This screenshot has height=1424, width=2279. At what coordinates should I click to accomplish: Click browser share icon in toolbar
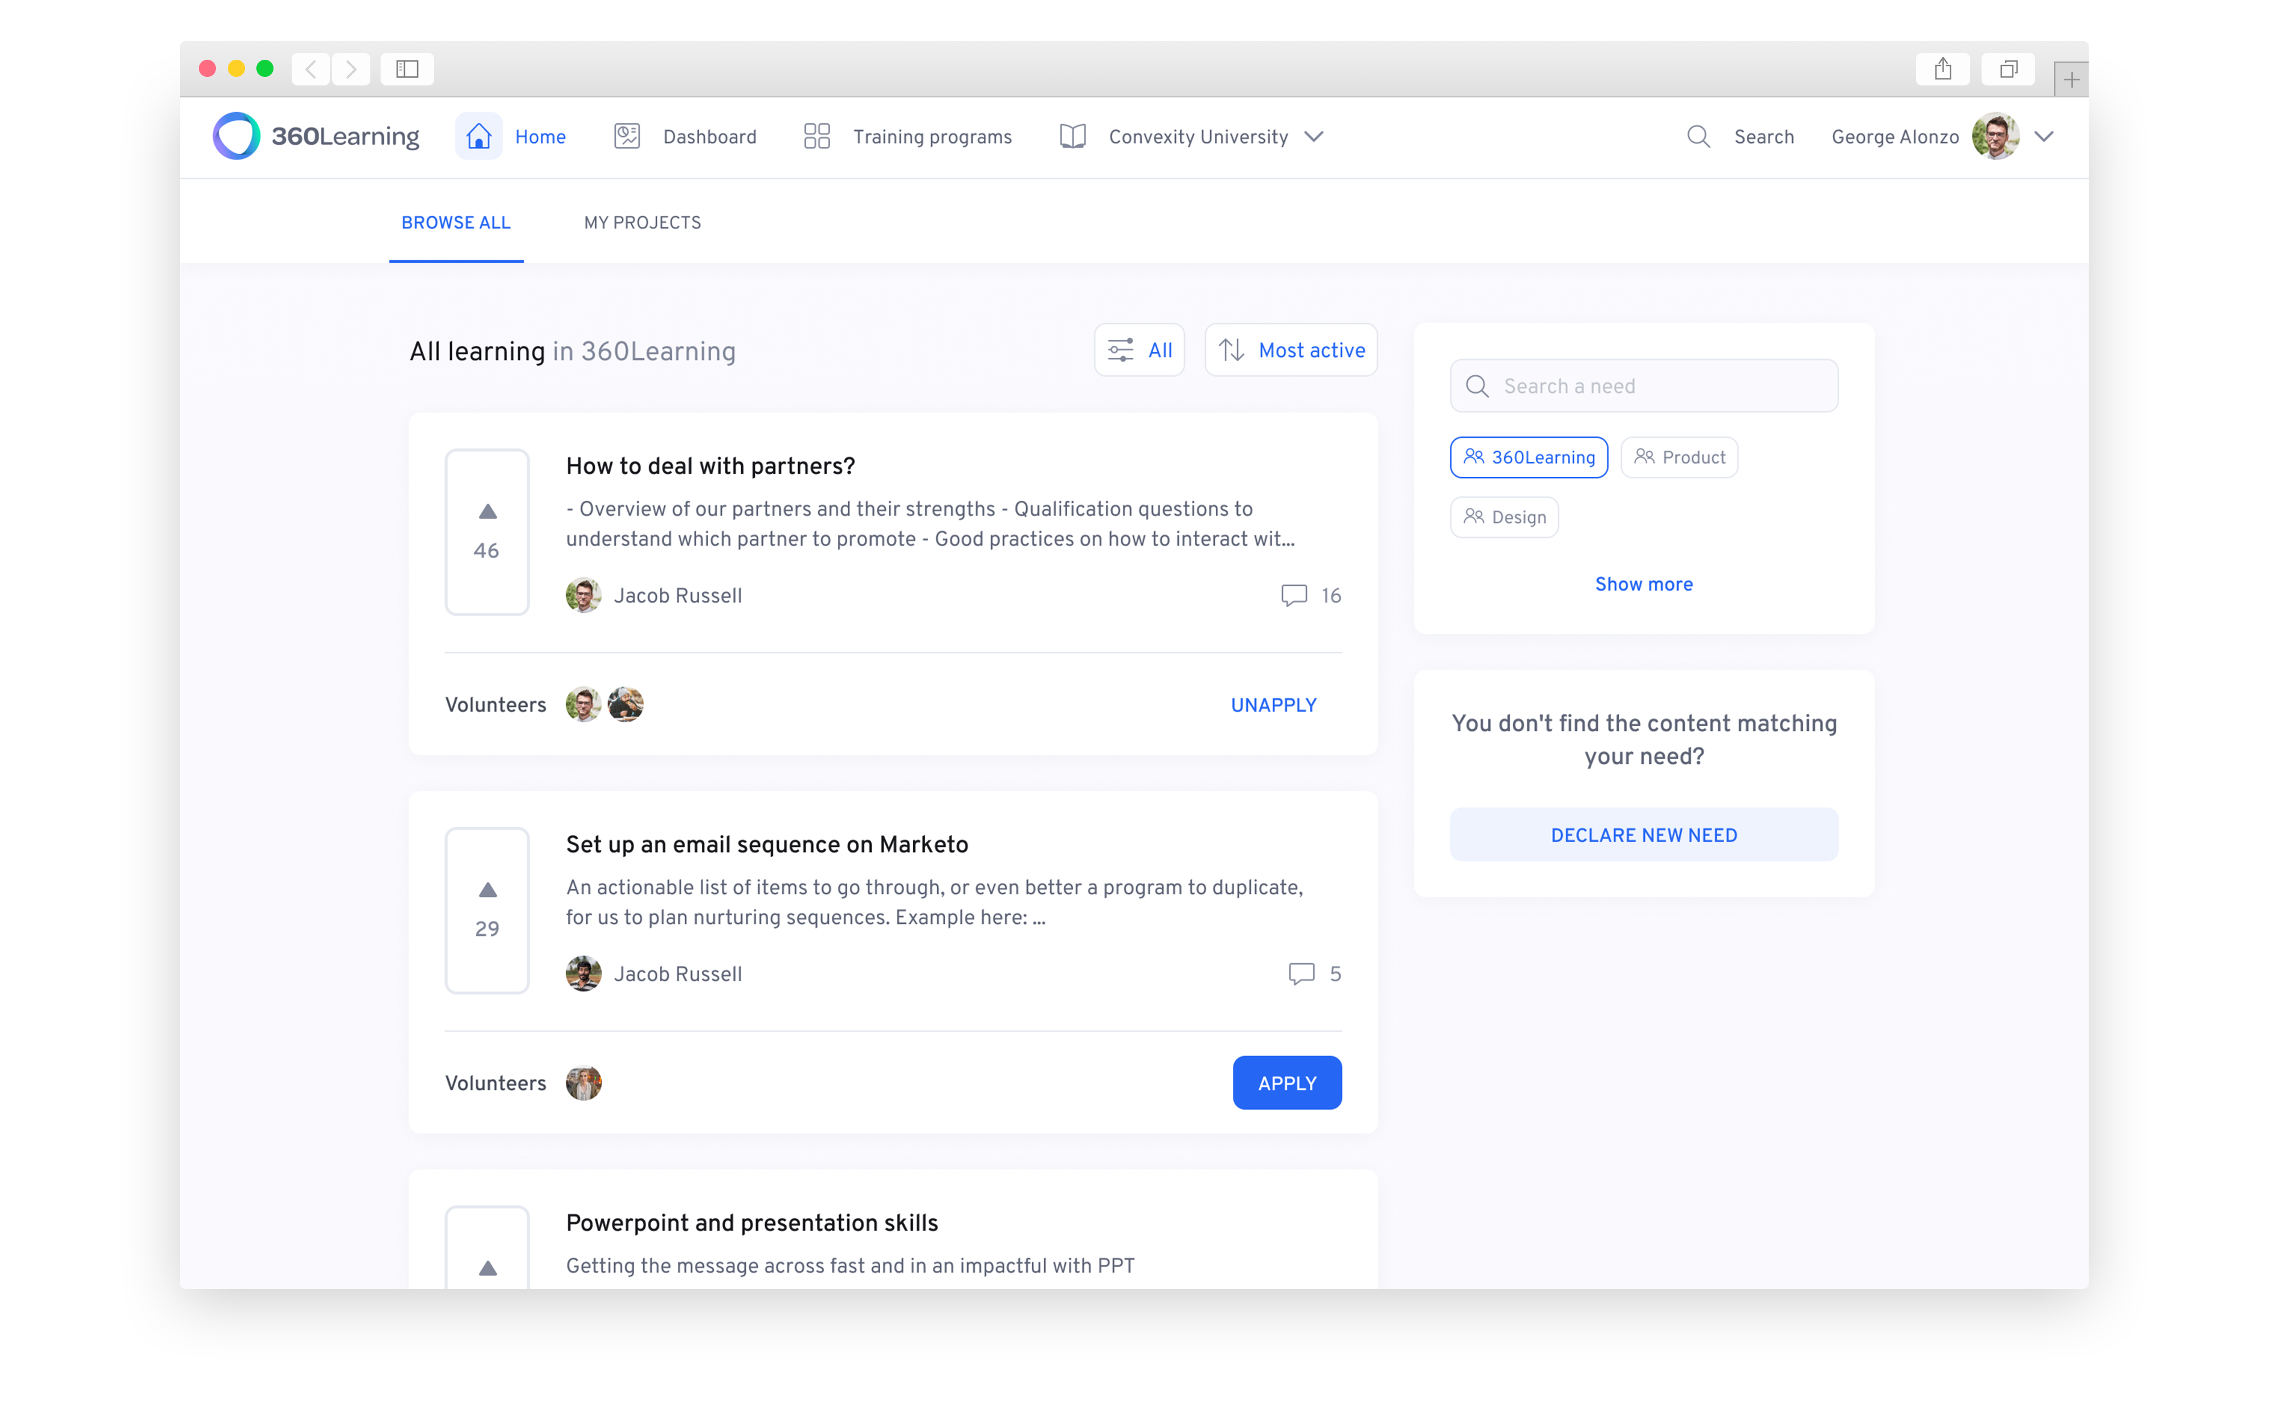tap(1942, 69)
